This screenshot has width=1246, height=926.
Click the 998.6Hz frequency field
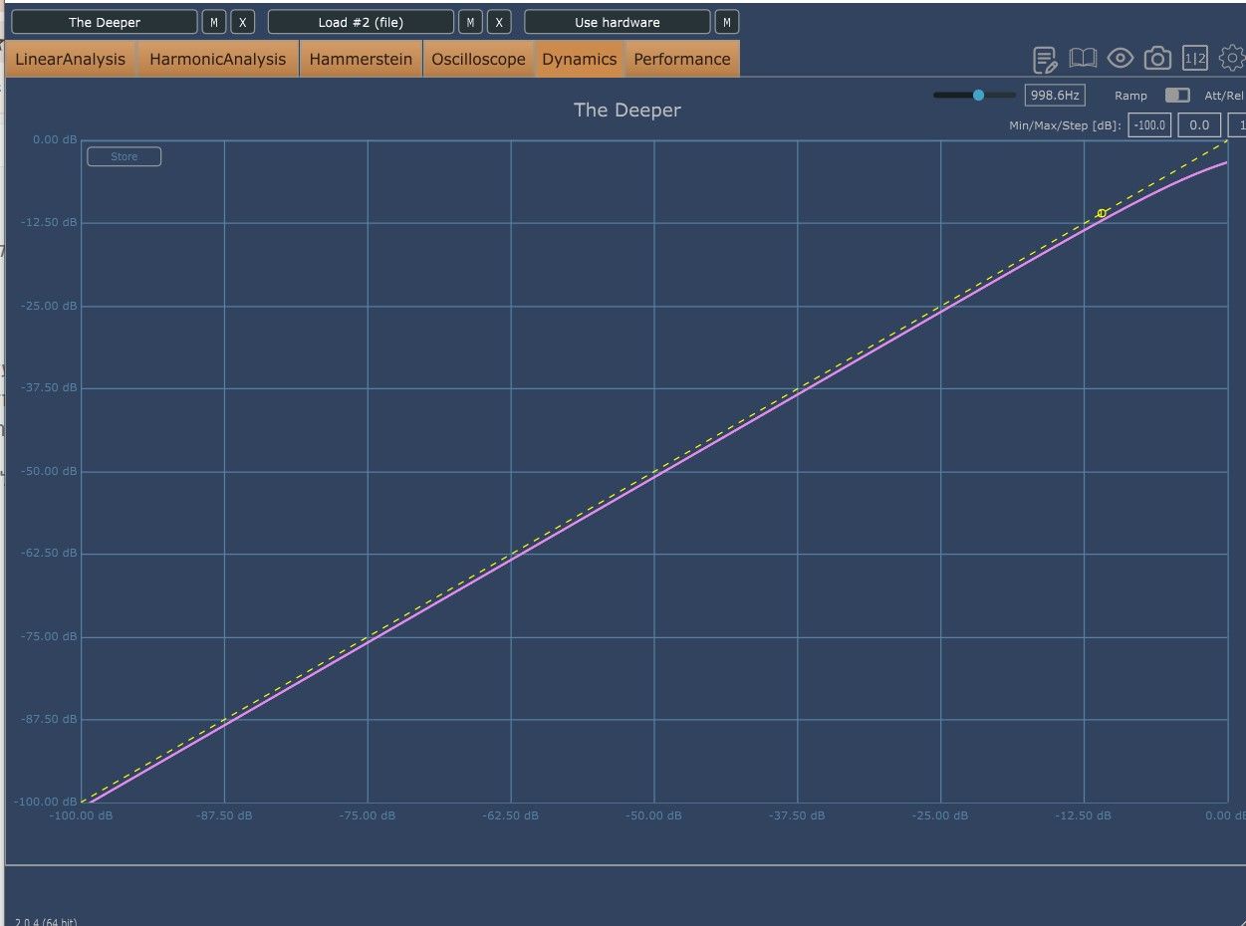pos(1055,96)
